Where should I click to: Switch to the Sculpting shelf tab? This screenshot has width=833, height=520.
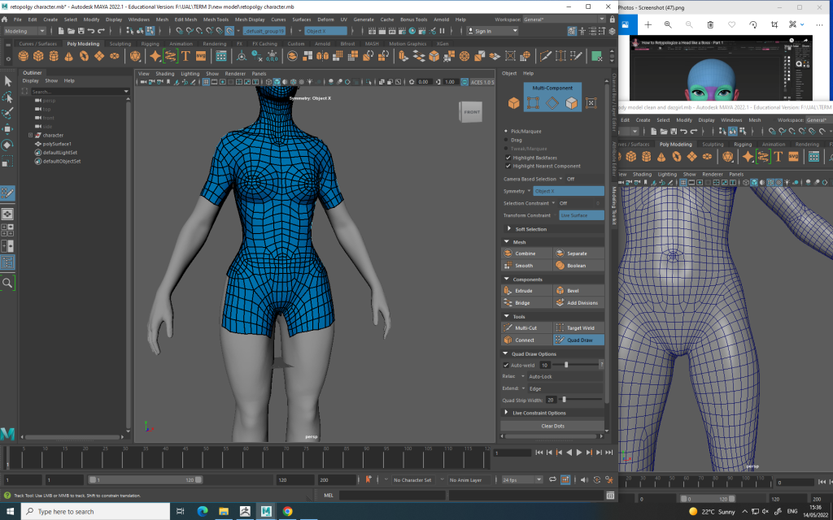tap(120, 43)
